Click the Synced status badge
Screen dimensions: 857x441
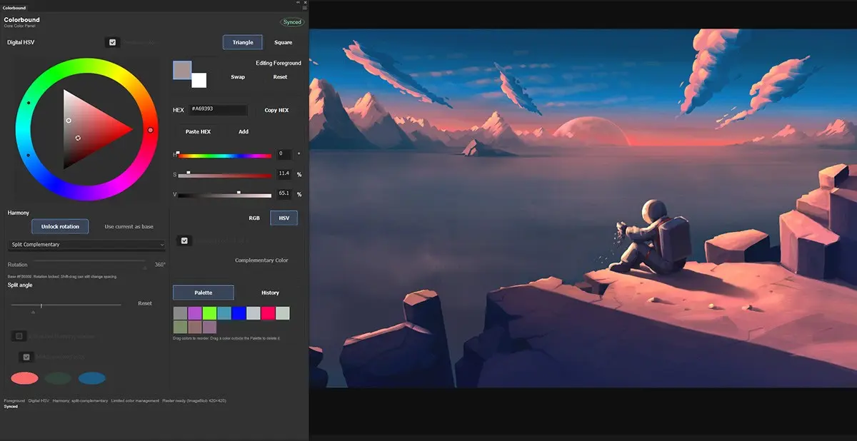(292, 22)
